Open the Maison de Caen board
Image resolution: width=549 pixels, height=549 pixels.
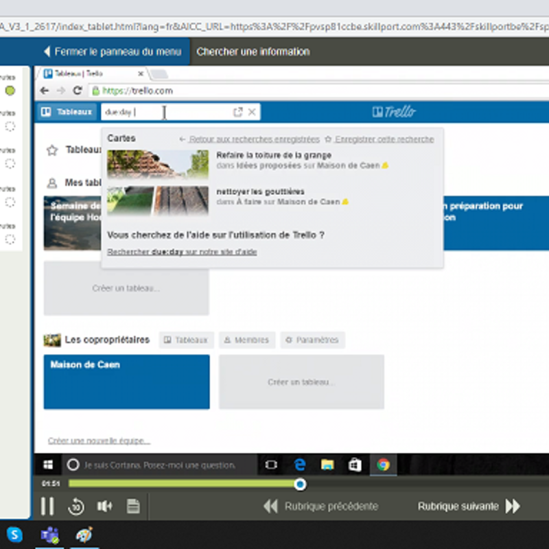(x=126, y=382)
